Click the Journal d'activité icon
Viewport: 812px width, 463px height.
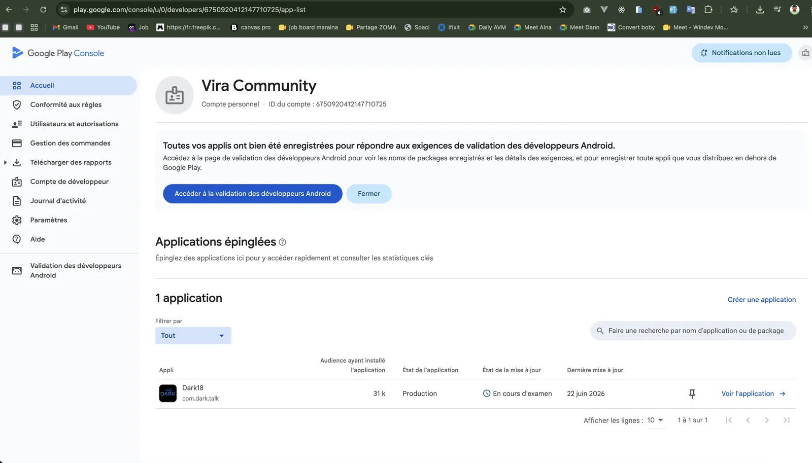point(17,201)
